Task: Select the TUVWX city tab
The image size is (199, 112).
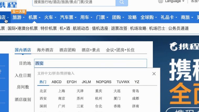Action: click(x=123, y=82)
